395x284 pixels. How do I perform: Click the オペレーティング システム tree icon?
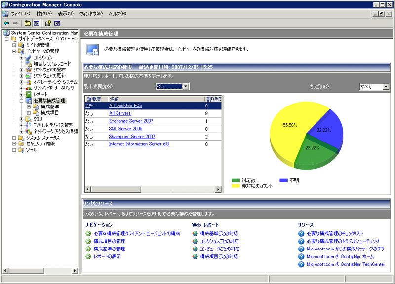click(x=29, y=82)
